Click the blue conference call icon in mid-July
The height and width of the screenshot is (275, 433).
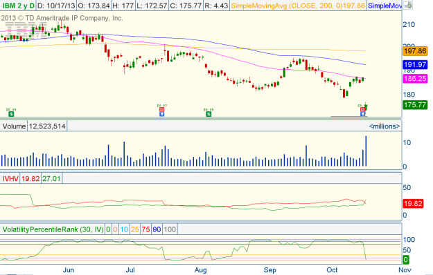tap(162, 114)
